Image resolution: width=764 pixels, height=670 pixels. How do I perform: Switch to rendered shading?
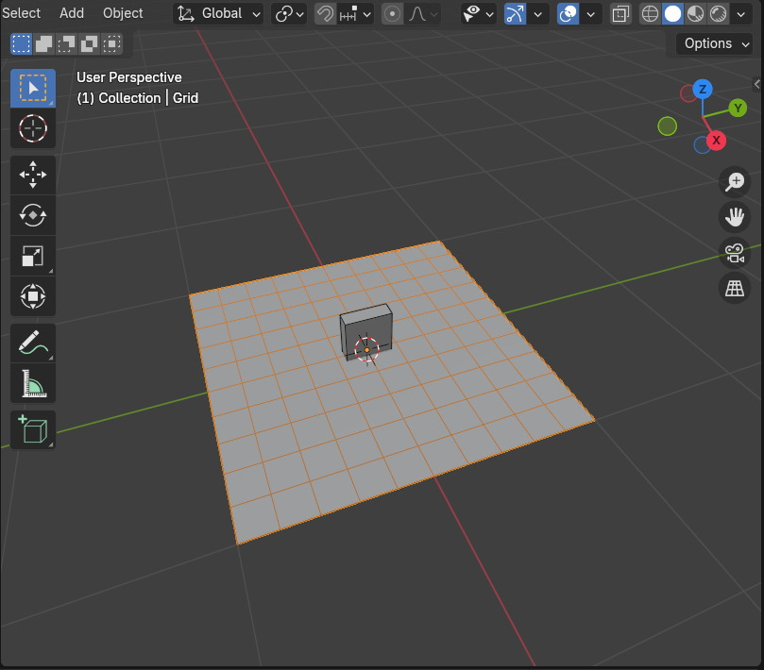pos(719,14)
